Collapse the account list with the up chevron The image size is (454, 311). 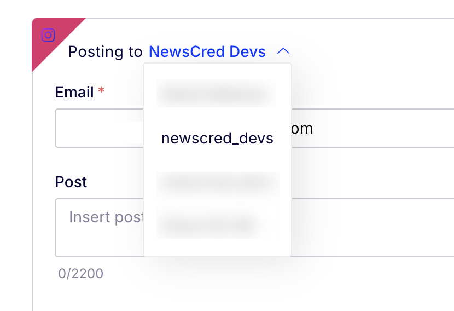[283, 51]
